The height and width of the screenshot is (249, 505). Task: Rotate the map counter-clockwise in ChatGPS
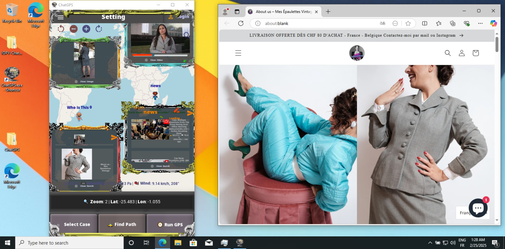click(x=61, y=29)
